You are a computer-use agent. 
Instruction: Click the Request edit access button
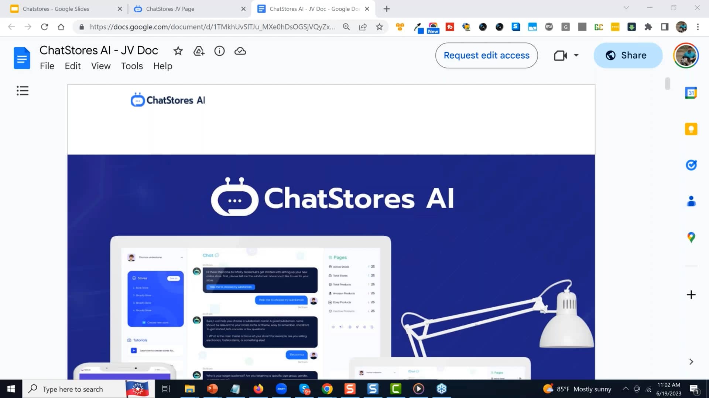[486, 55]
